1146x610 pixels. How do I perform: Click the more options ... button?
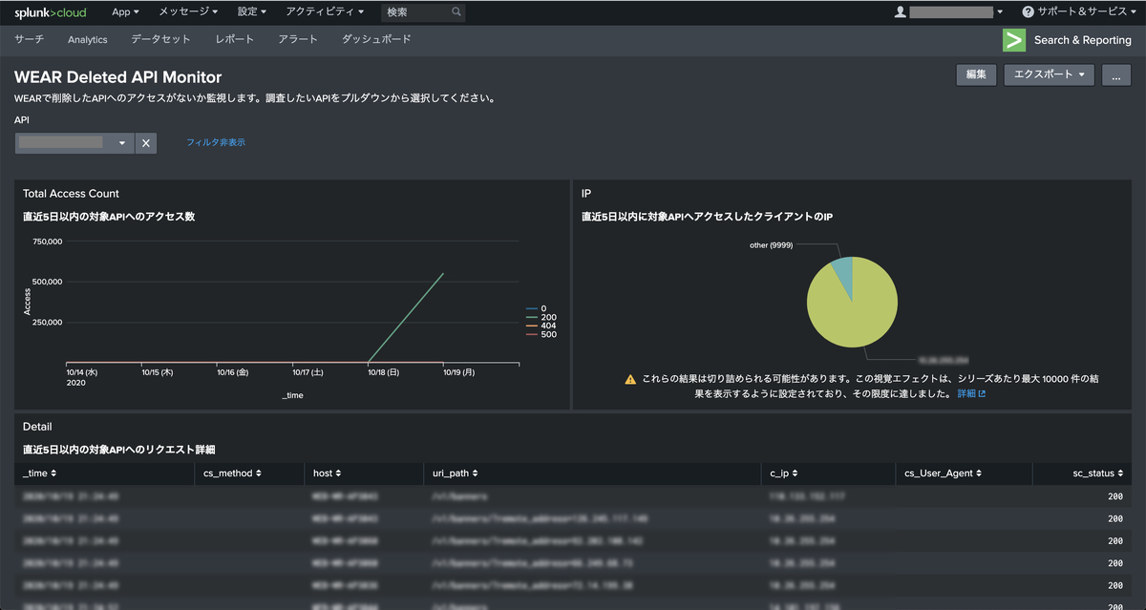pos(1116,74)
